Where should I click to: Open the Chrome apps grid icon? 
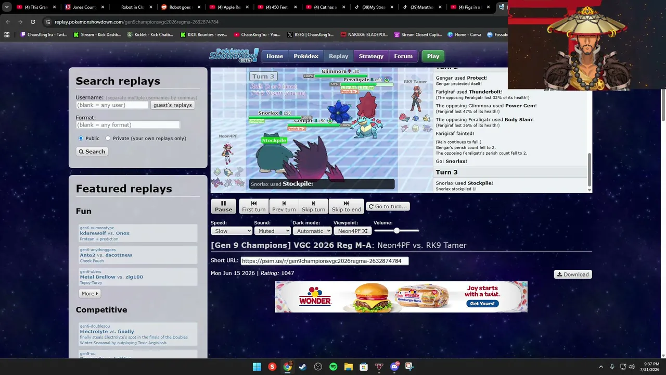pos(7,35)
